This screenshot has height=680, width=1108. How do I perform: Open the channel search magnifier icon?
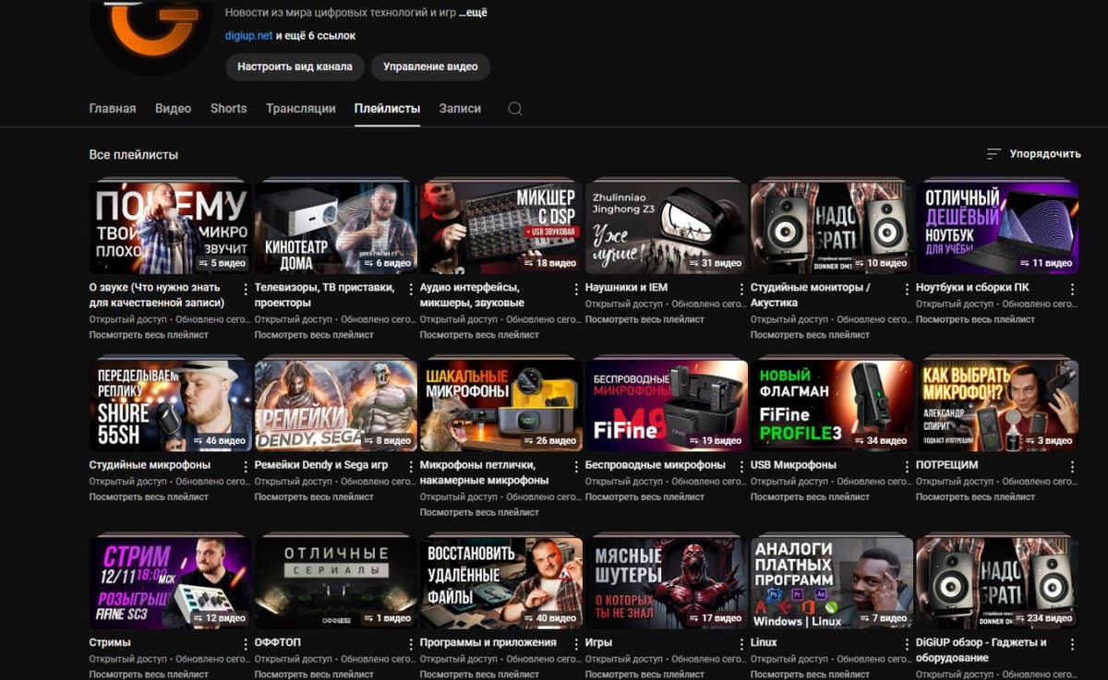515,109
